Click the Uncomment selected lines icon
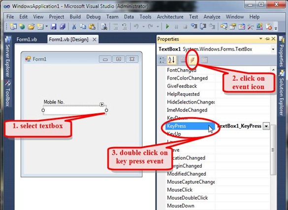The image size is (288, 210). tap(125, 26)
